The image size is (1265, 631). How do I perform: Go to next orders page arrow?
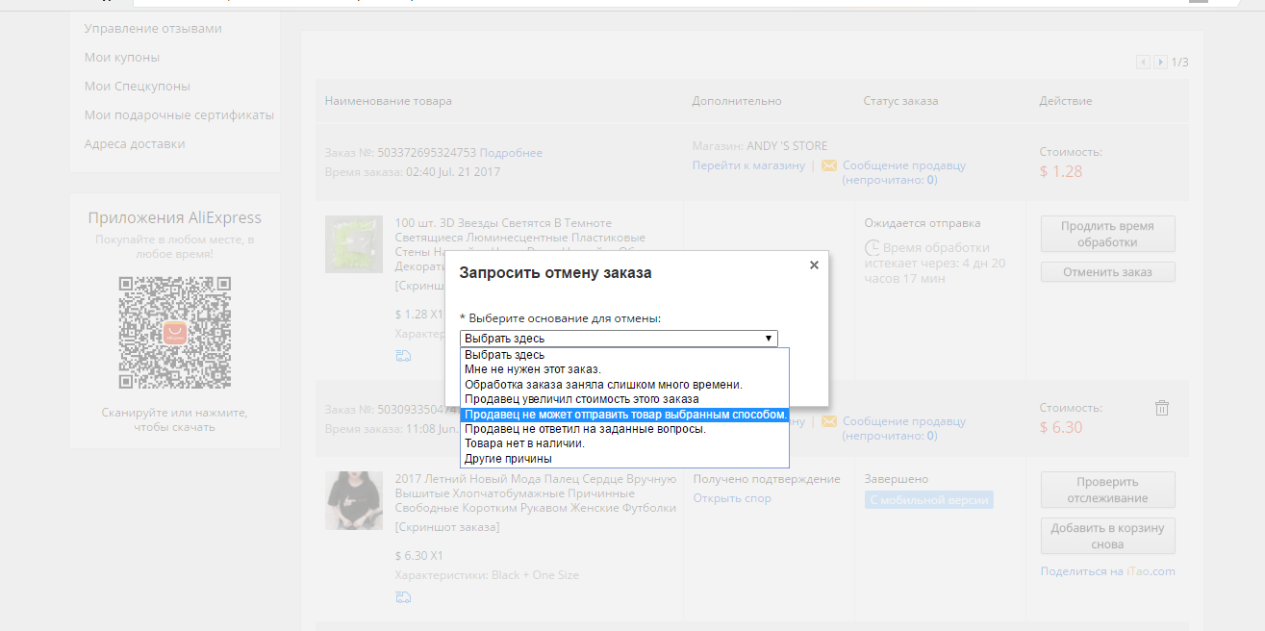pyautogui.click(x=1161, y=63)
